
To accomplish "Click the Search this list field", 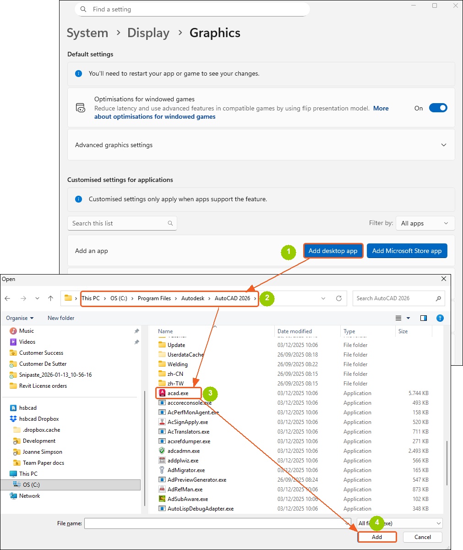I will (x=122, y=223).
